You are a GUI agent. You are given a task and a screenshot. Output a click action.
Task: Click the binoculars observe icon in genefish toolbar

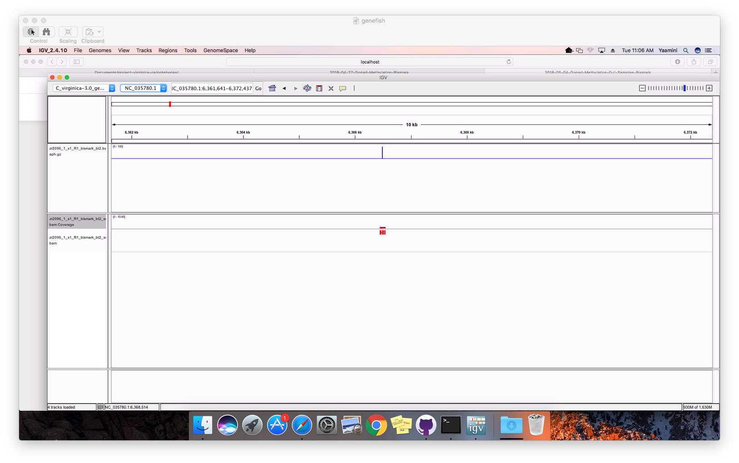click(46, 32)
